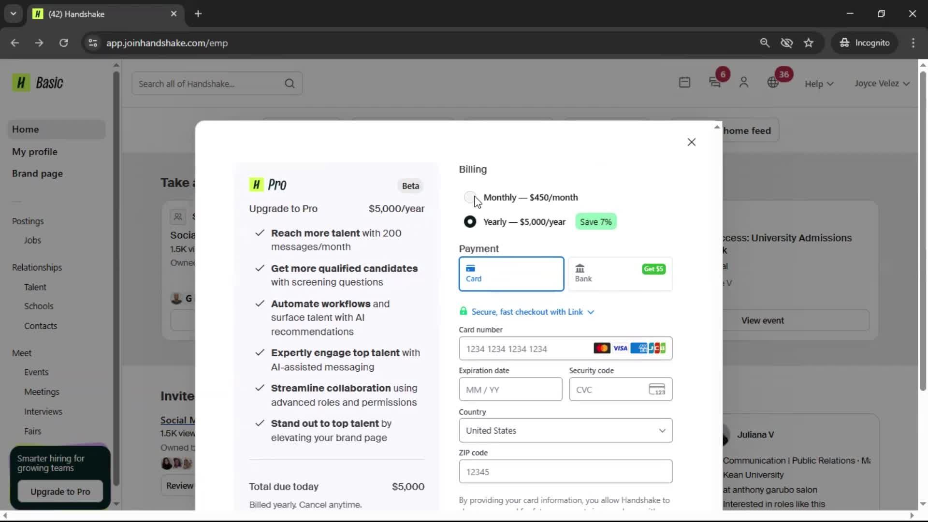Open the tab search dropdown arrow

tap(13, 14)
